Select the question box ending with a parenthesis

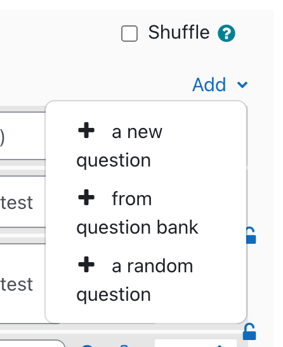(x=23, y=136)
